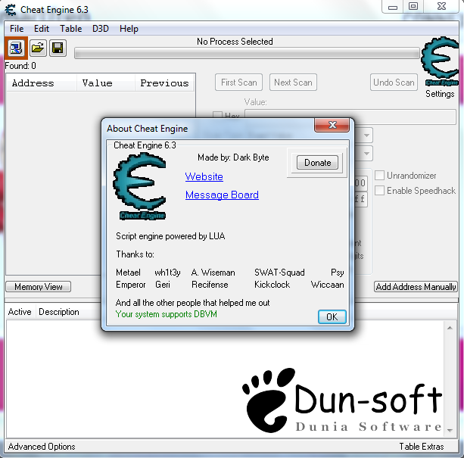Open the Table menu
The width and height of the screenshot is (464, 458).
70,29
